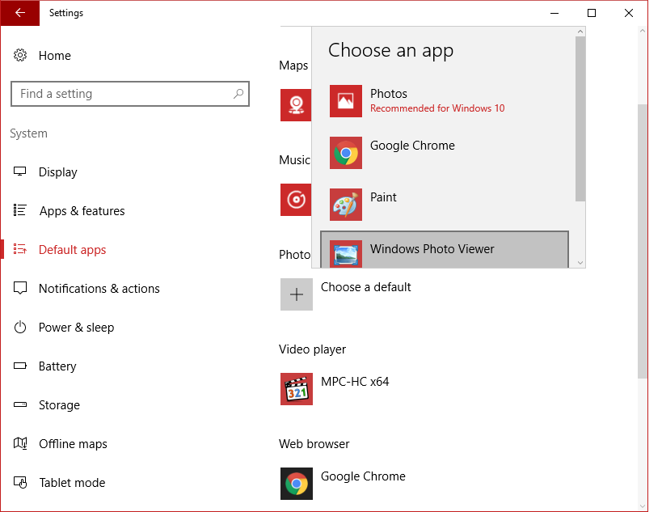Click the Video player heading text
The width and height of the screenshot is (662, 512).
pyautogui.click(x=312, y=349)
